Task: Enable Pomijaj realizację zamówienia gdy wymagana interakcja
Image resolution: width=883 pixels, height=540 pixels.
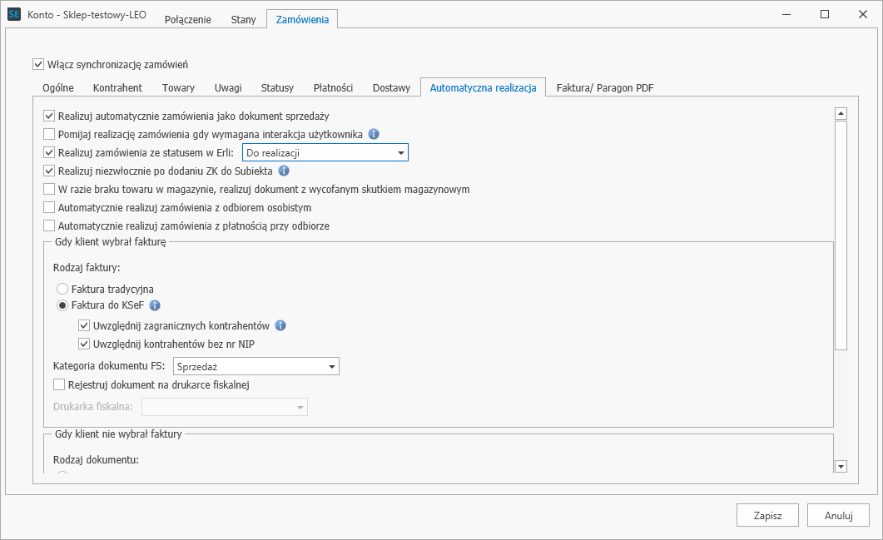Action: pyautogui.click(x=49, y=134)
